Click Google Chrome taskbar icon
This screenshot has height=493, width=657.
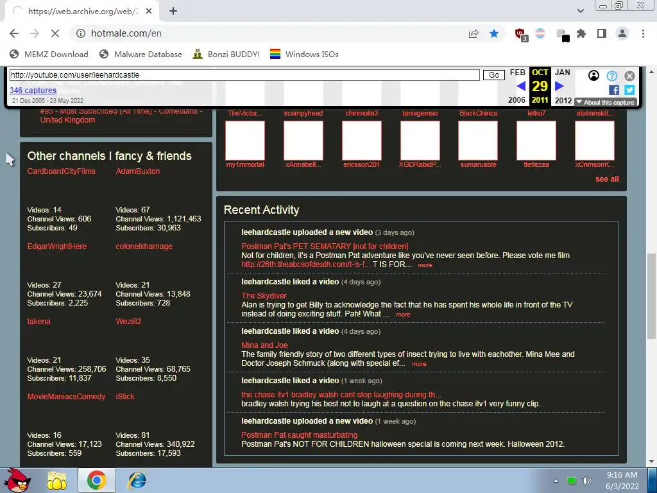[96, 480]
